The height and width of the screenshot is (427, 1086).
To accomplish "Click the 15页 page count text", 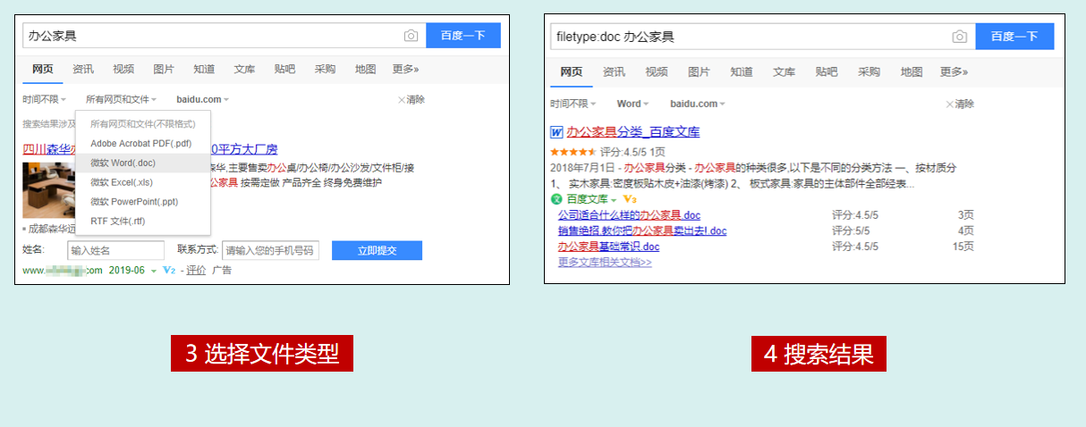I will tap(963, 247).
